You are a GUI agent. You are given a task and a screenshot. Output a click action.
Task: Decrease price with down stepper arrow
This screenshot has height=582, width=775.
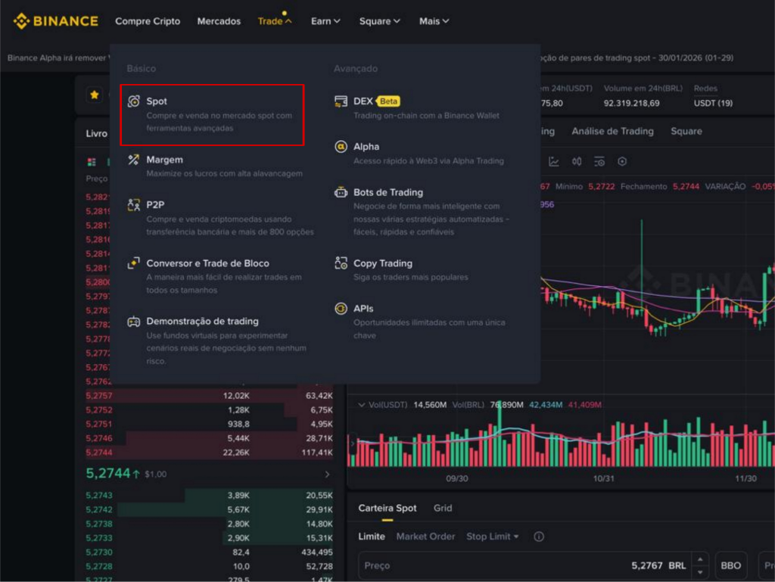point(700,573)
